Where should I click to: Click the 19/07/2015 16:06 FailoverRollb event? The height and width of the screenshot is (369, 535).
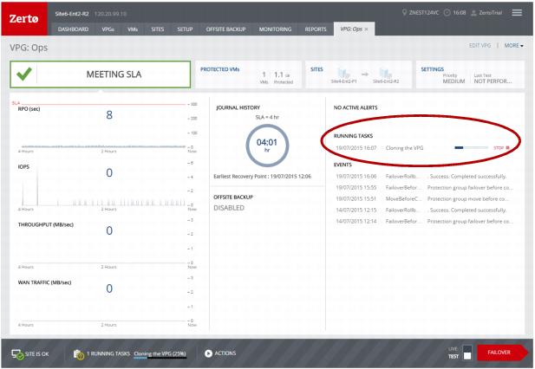423,177
